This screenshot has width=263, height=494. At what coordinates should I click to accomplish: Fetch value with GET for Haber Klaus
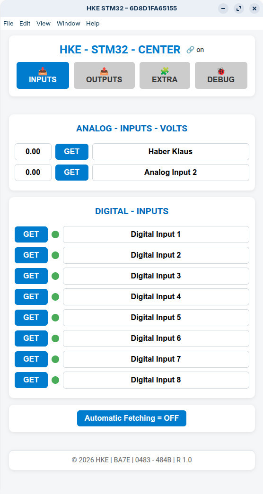click(72, 152)
